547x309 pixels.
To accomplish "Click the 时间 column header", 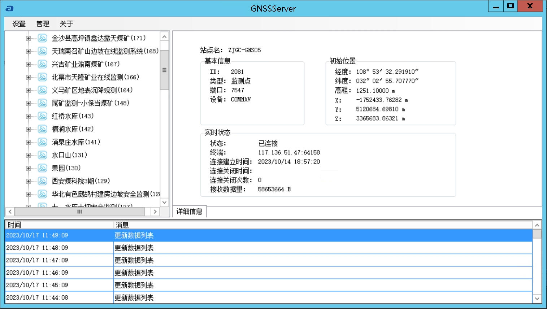I will (59, 225).
